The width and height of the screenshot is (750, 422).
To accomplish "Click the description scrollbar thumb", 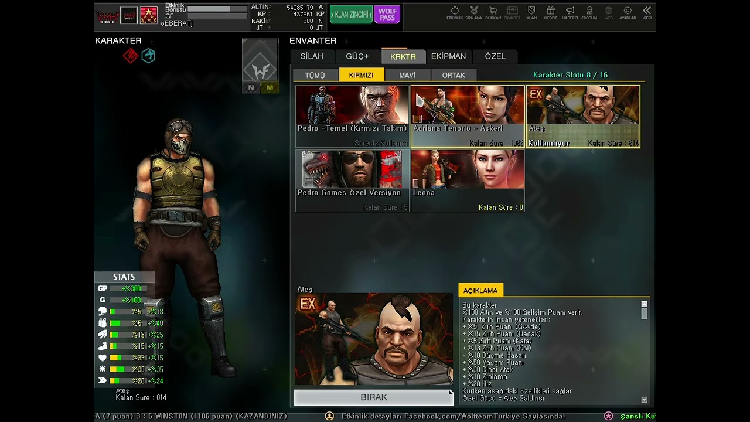I will [x=645, y=313].
